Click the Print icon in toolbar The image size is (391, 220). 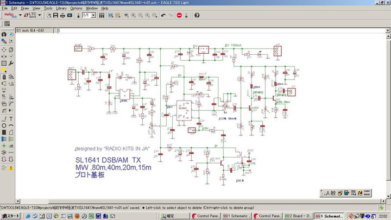click(x=62, y=15)
